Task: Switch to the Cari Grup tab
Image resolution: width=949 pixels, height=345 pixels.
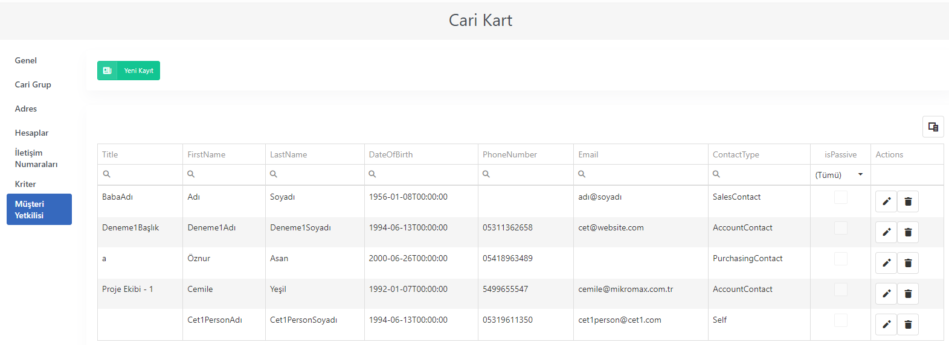Action: pos(33,84)
